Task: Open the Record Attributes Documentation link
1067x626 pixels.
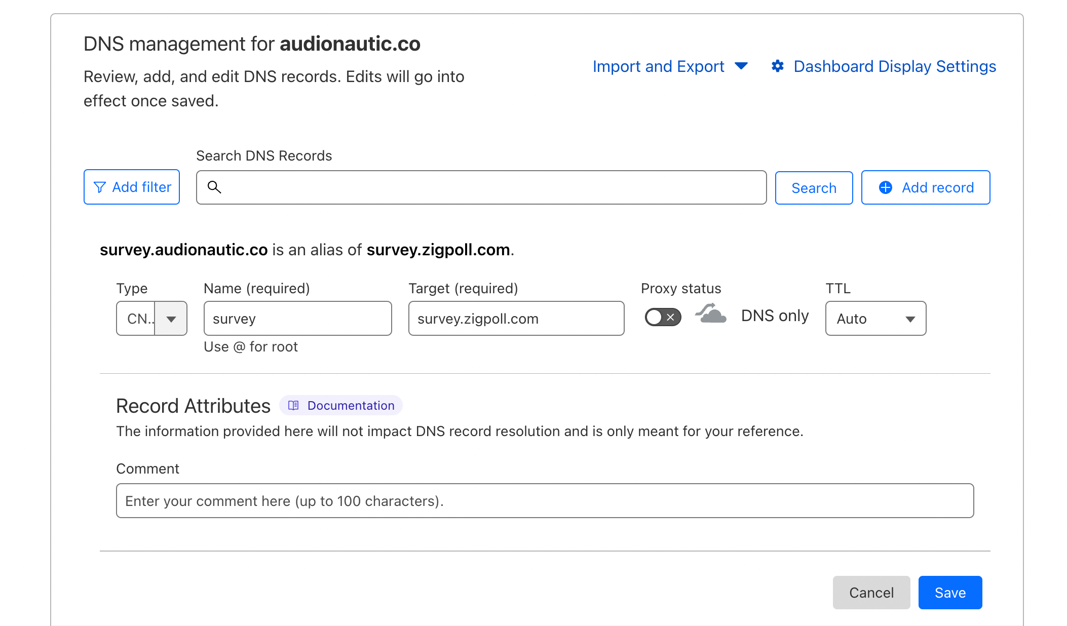Action: [x=341, y=405]
